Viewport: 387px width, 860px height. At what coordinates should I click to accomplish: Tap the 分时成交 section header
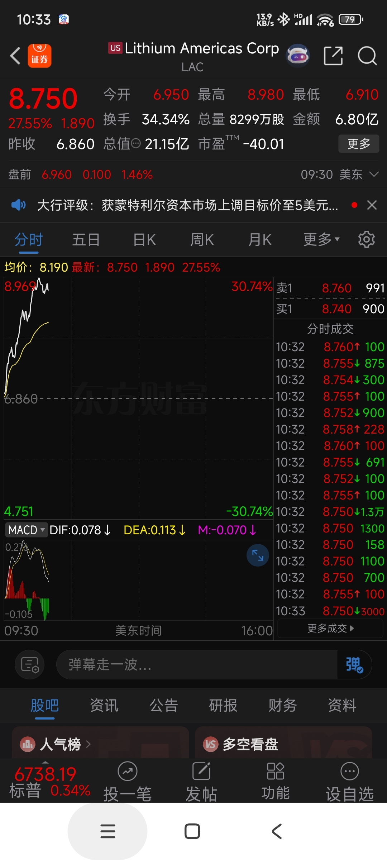[330, 329]
